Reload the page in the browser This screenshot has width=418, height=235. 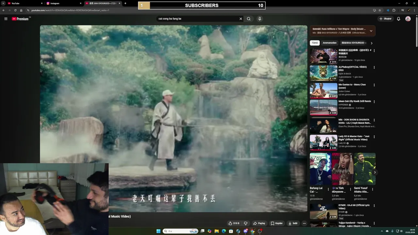(15, 10)
